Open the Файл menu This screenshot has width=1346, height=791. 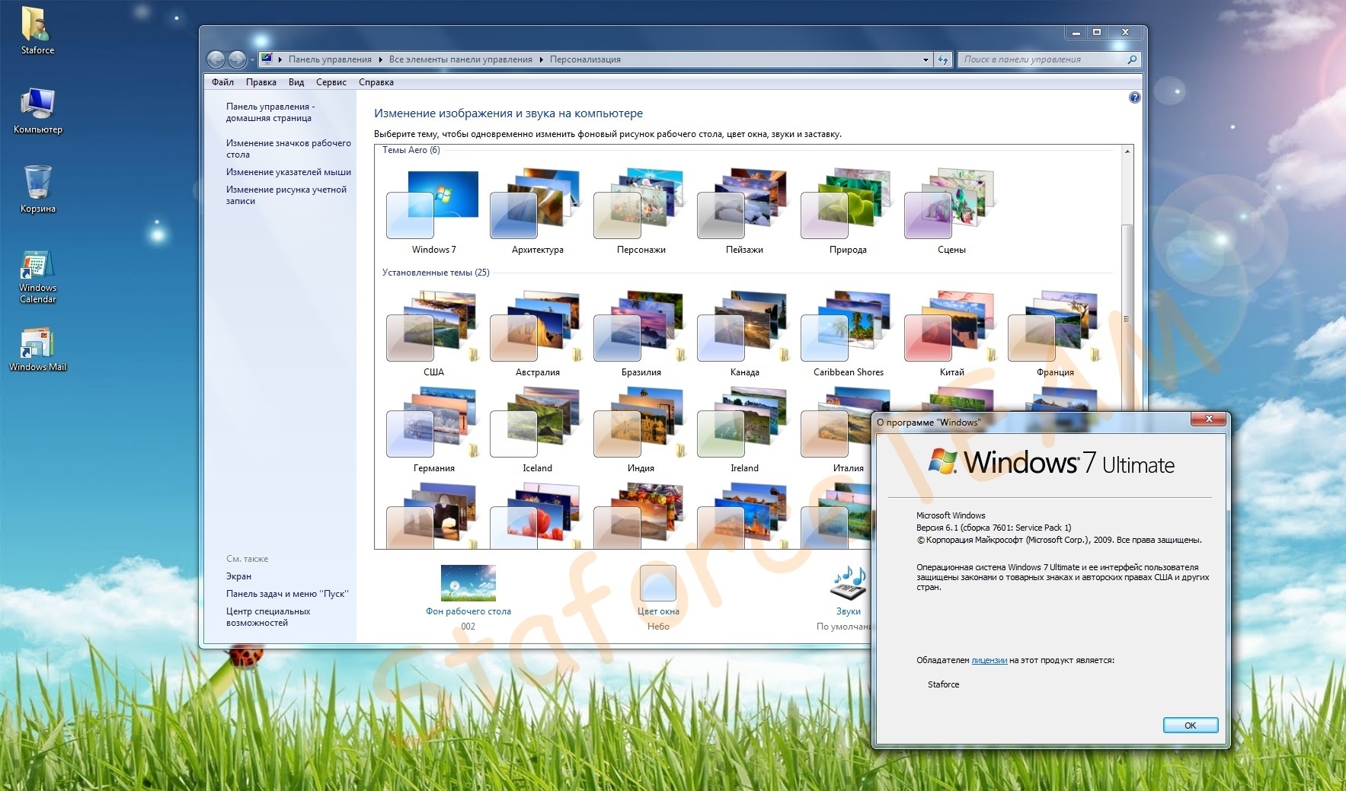pyautogui.click(x=222, y=82)
